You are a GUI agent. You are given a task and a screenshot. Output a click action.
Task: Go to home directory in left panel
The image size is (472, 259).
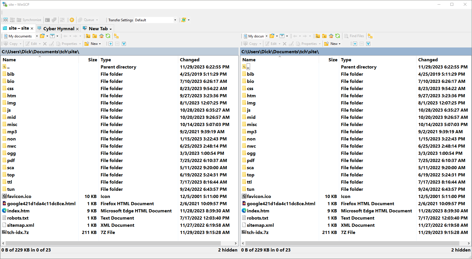click(x=101, y=36)
